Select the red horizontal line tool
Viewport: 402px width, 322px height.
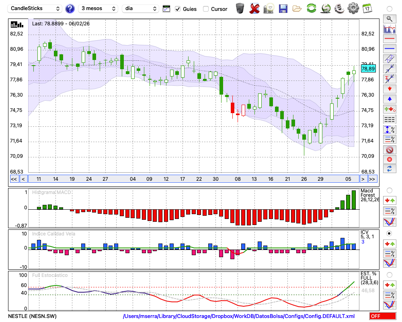pyautogui.click(x=389, y=39)
